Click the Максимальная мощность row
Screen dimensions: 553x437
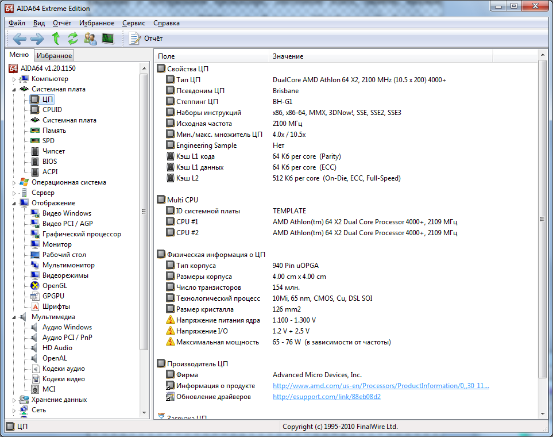pyautogui.click(x=346, y=342)
